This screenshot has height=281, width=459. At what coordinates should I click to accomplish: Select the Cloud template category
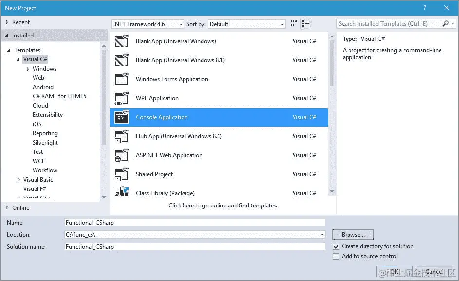pos(40,106)
